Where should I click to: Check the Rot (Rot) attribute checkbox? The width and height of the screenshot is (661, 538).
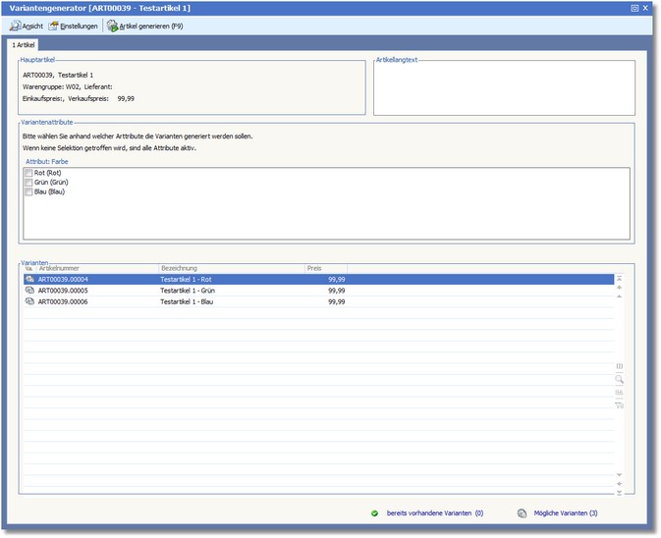[28, 173]
